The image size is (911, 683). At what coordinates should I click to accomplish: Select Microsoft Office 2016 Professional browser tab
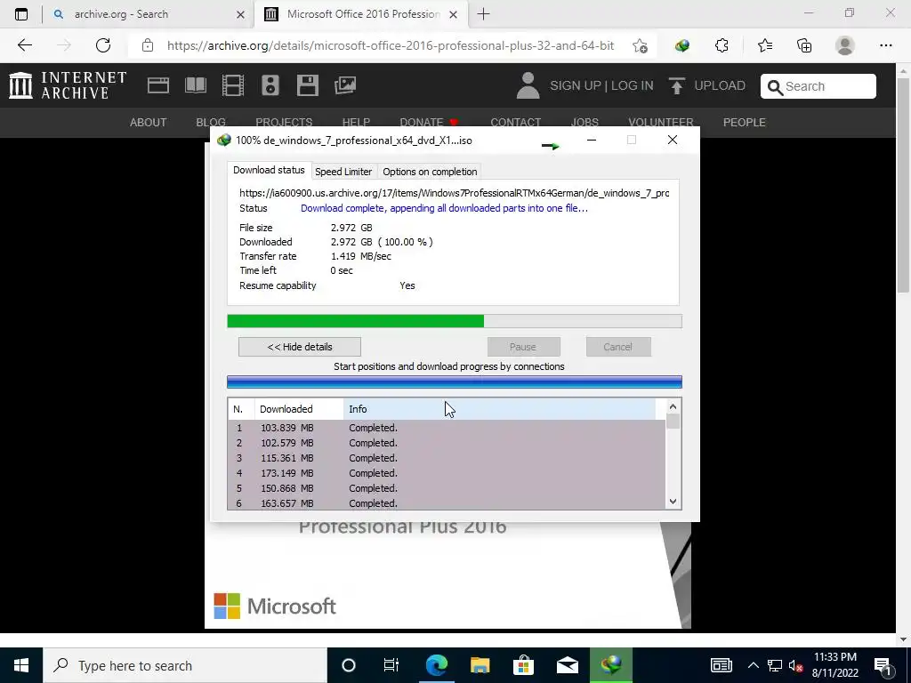pos(360,14)
